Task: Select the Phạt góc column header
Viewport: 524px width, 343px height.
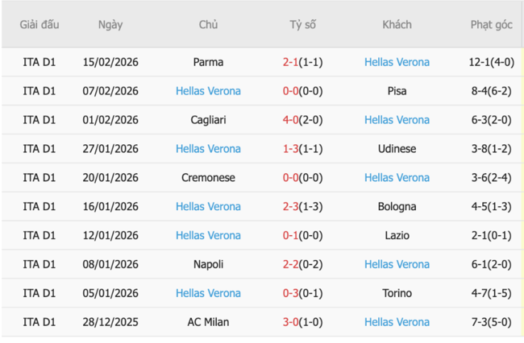Action: click(x=491, y=25)
